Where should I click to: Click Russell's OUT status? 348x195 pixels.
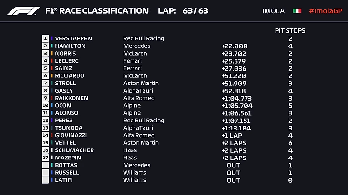coord(233,173)
